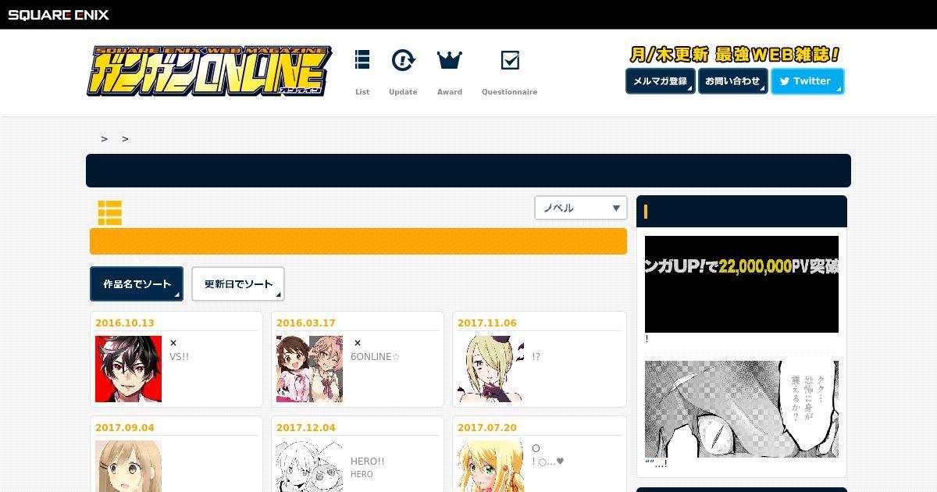Click the List menu label
Image resolution: width=937 pixels, height=492 pixels.
362,92
